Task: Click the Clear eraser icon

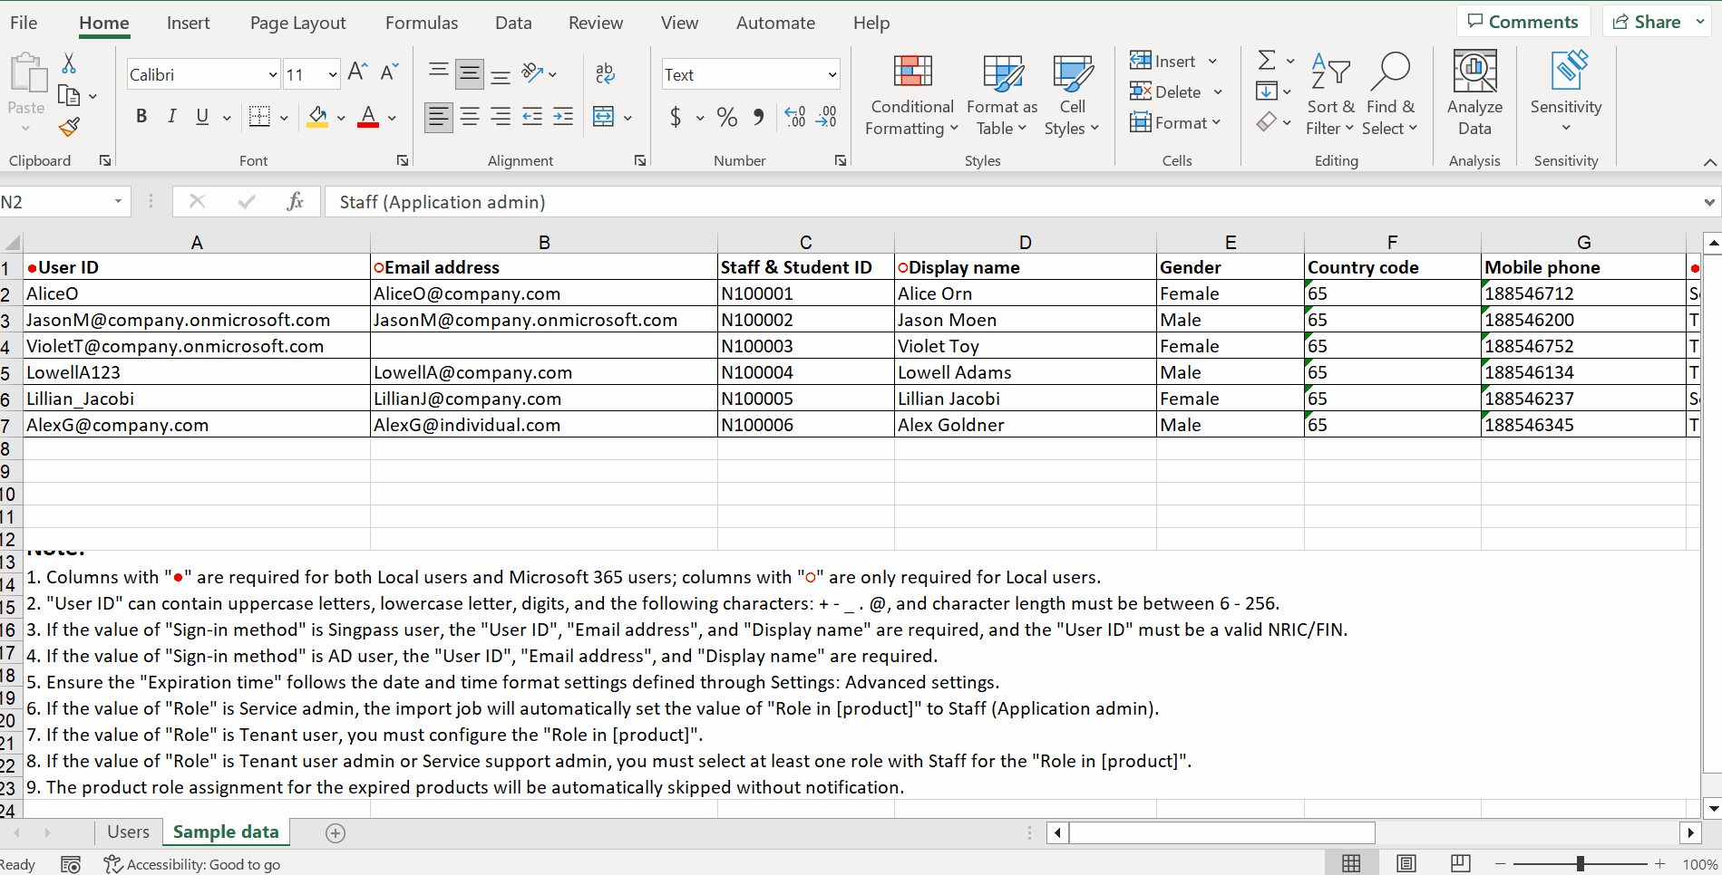Action: [x=1267, y=121]
